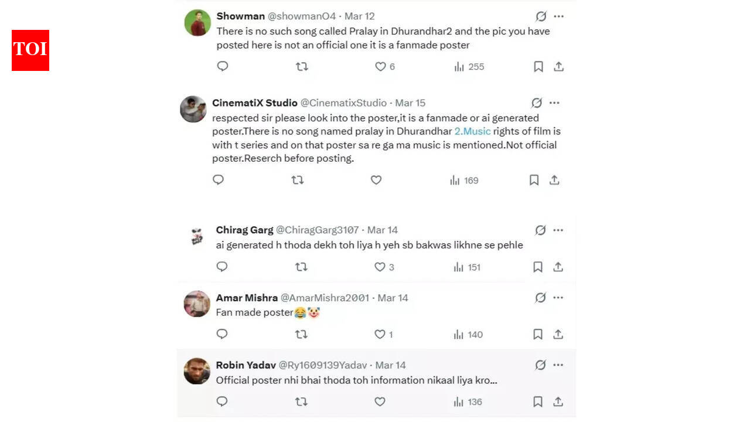The height and width of the screenshot is (422, 750).
Task: Open more options on Showman's tweet
Action: click(x=558, y=16)
